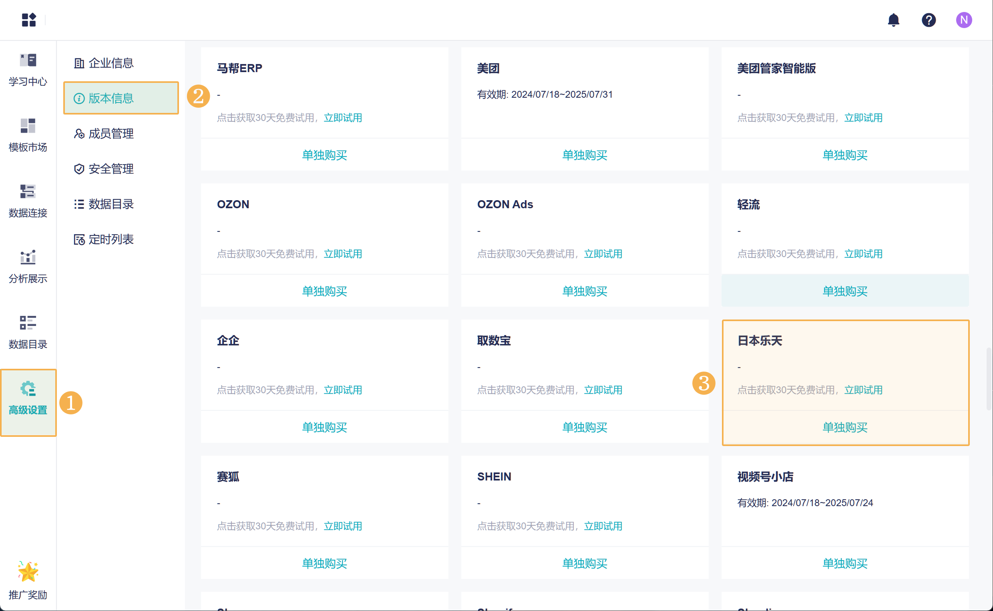Click the help question mark icon
This screenshot has width=993, height=611.
pos(929,20)
